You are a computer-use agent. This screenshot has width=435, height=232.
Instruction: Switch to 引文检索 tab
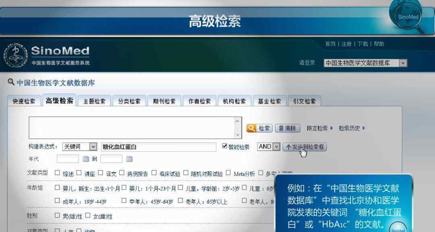pos(304,101)
